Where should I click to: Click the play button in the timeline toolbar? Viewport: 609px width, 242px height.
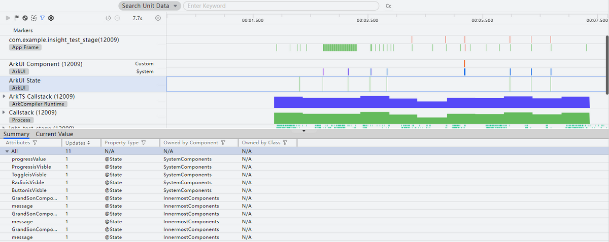8,18
